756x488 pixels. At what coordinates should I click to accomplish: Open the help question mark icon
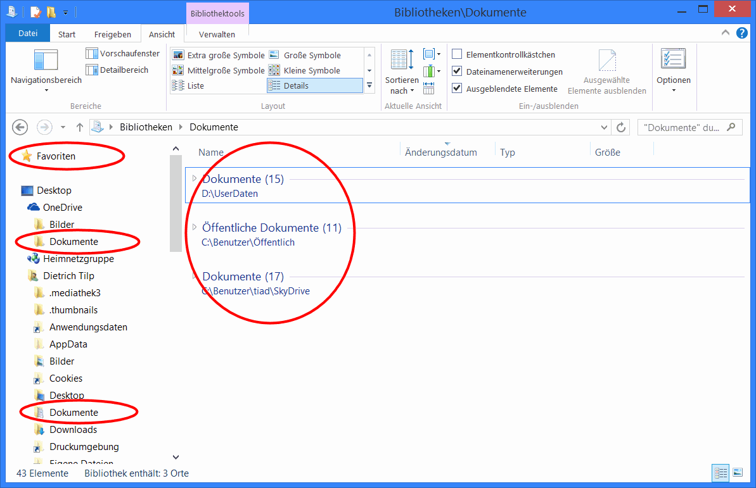click(741, 34)
